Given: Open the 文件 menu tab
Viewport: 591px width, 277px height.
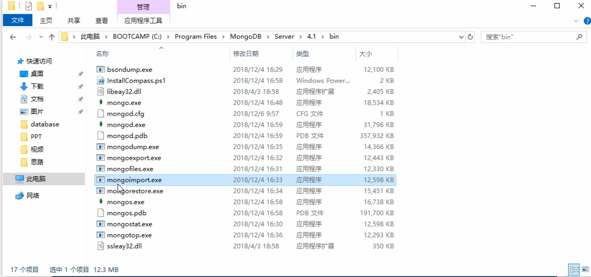Looking at the screenshot, I should (18, 20).
